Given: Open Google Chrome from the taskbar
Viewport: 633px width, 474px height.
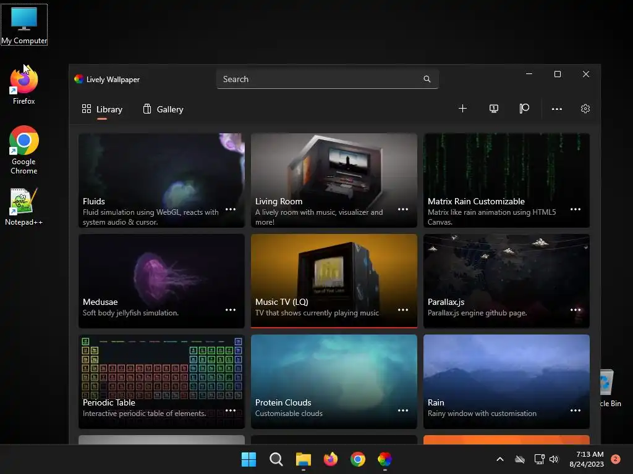Looking at the screenshot, I should [x=358, y=459].
